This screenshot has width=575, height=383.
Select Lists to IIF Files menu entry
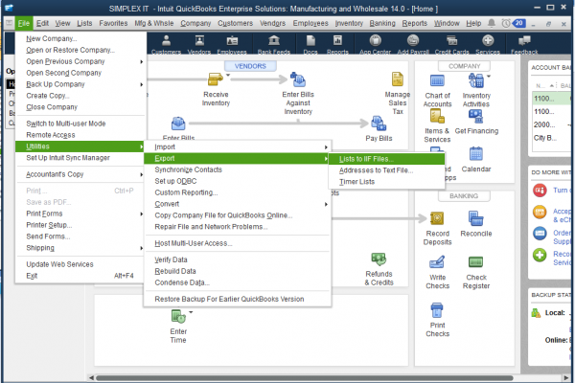point(386,159)
